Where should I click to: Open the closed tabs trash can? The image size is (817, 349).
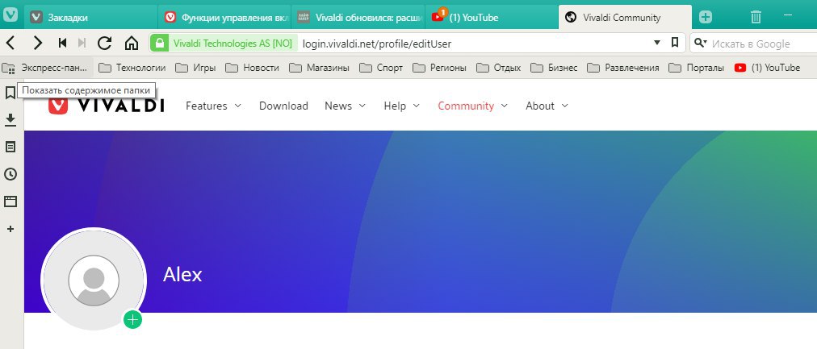point(756,17)
